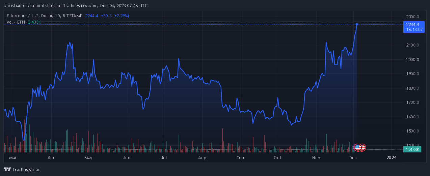Click the Apr label on time axis
Image resolution: width=430 pixels, height=176 pixels.
click(51, 157)
